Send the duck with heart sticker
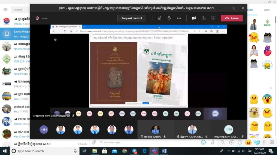 coord(254,37)
